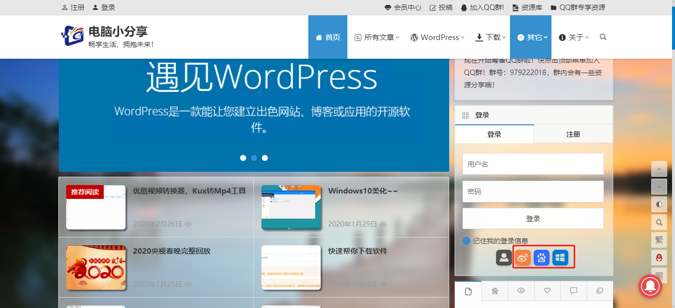Go to 首页 home menu item

click(x=328, y=37)
